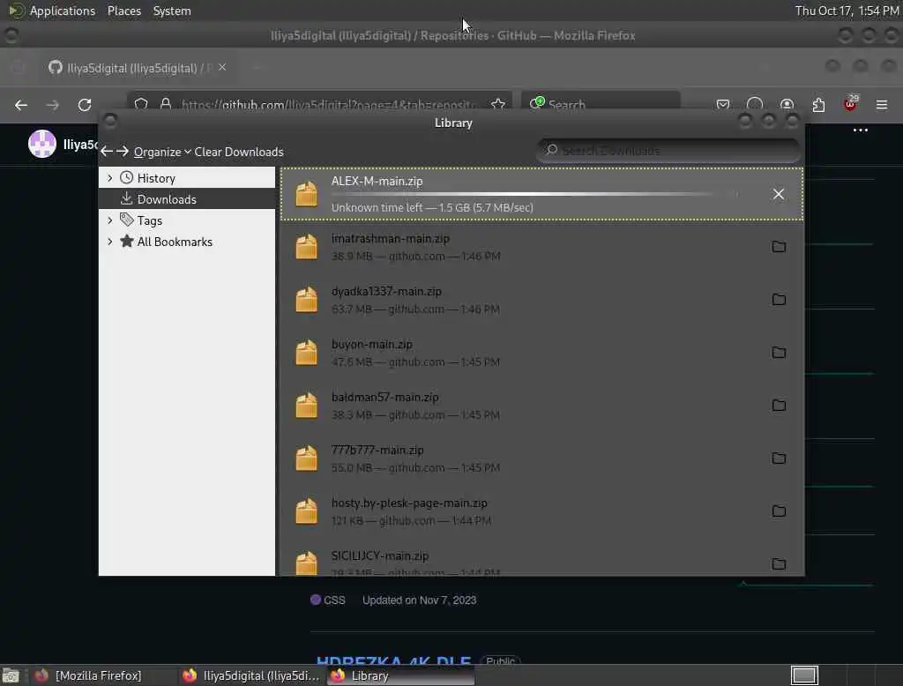903x686 pixels.
Task: Switch to Library taskbar window
Action: tap(400, 675)
